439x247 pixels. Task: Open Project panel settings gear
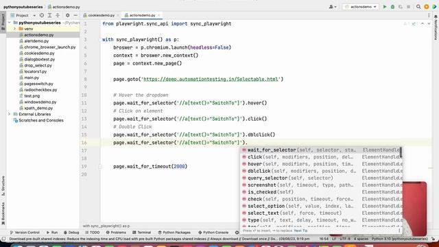click(x=67, y=15)
